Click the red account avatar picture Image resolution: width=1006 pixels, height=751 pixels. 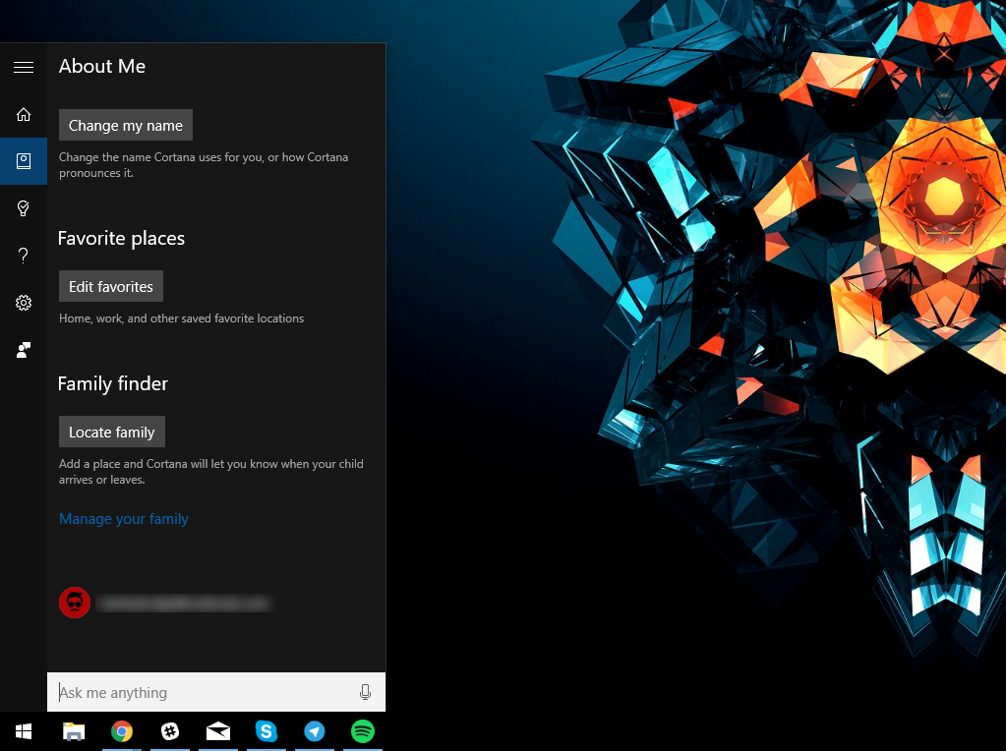tap(75, 603)
